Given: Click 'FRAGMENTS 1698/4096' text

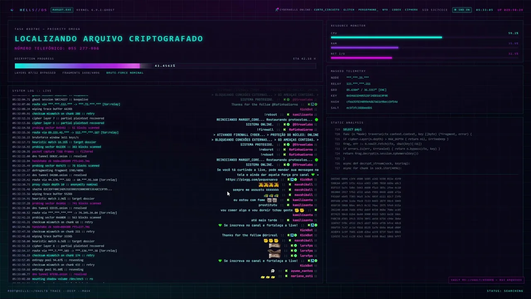Looking at the screenshot, I should tap(81, 73).
